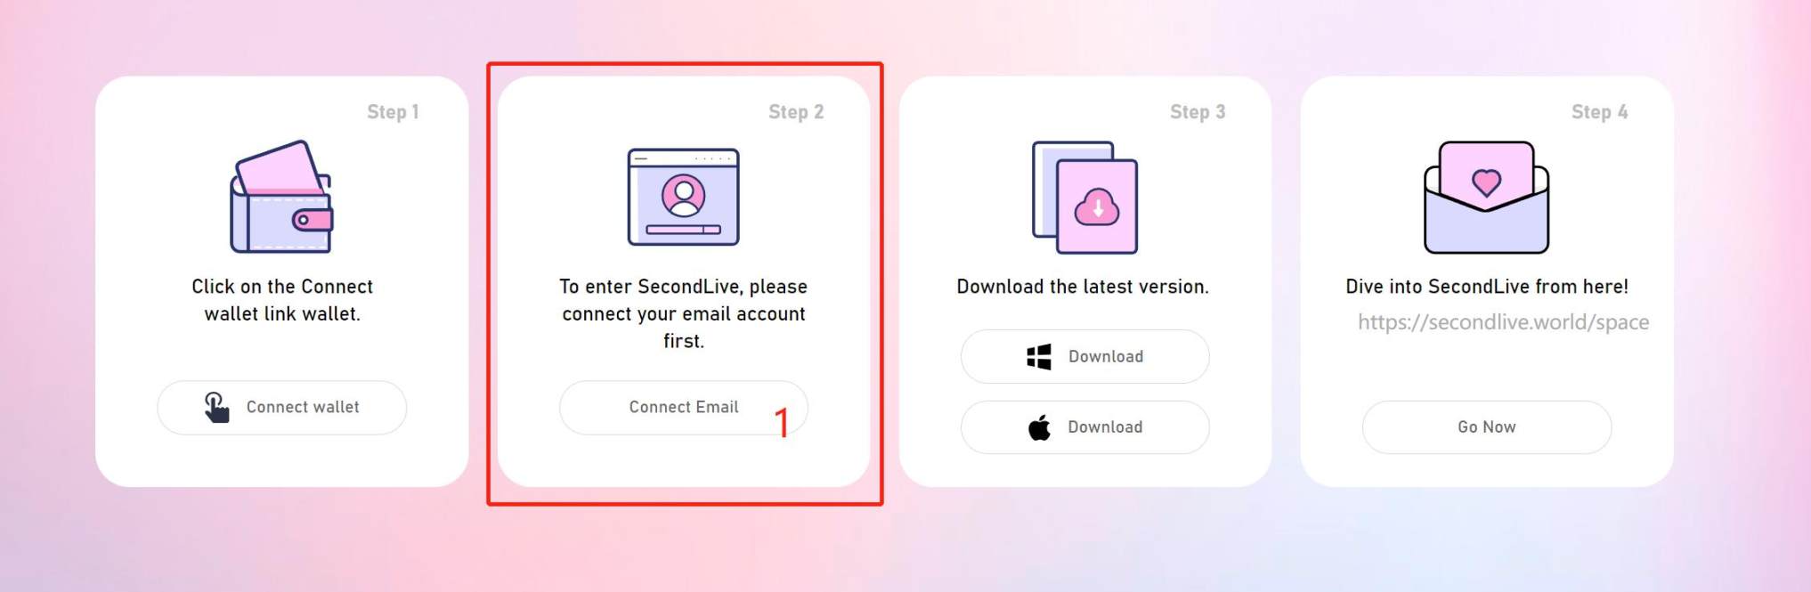This screenshot has height=592, width=1811.
Task: Click the Step 2 label
Action: [x=796, y=112]
